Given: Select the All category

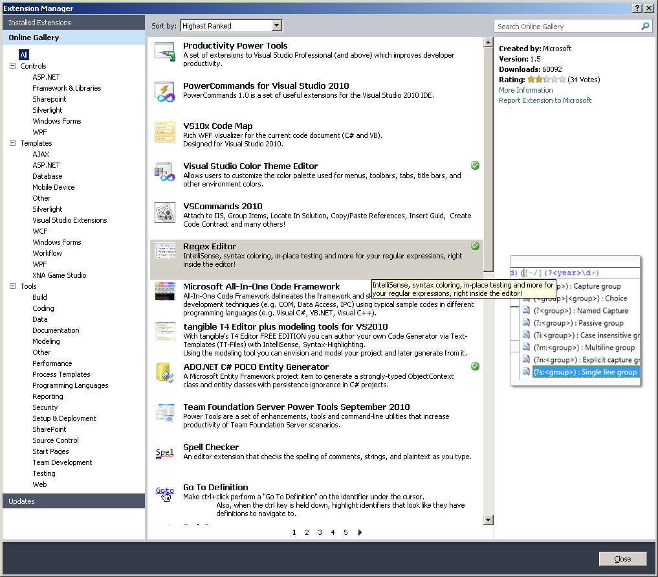Looking at the screenshot, I should [24, 54].
